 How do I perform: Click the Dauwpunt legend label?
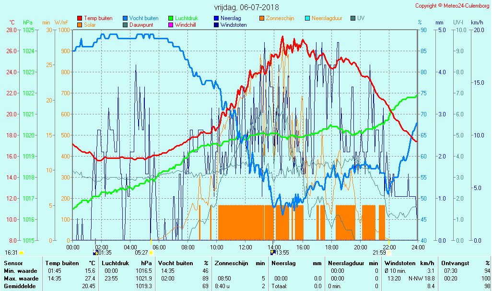click(x=141, y=24)
